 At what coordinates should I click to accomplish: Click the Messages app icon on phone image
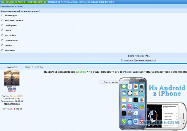(124, 87)
